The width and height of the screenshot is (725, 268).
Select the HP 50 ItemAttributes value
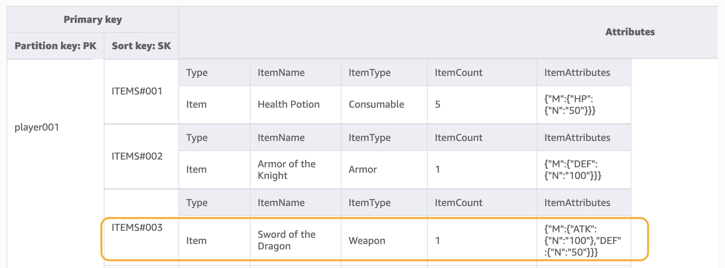[x=570, y=105]
